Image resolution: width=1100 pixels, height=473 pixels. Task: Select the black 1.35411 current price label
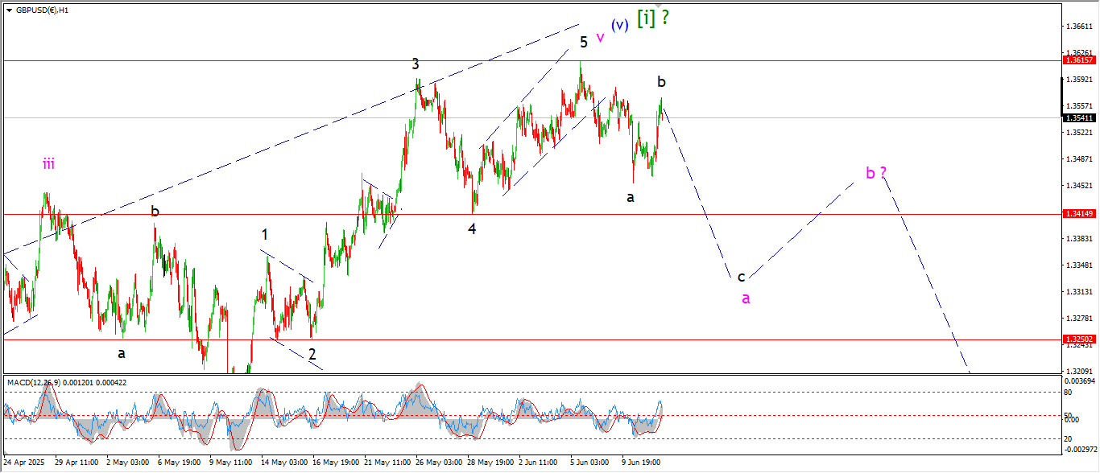pyautogui.click(x=1078, y=117)
